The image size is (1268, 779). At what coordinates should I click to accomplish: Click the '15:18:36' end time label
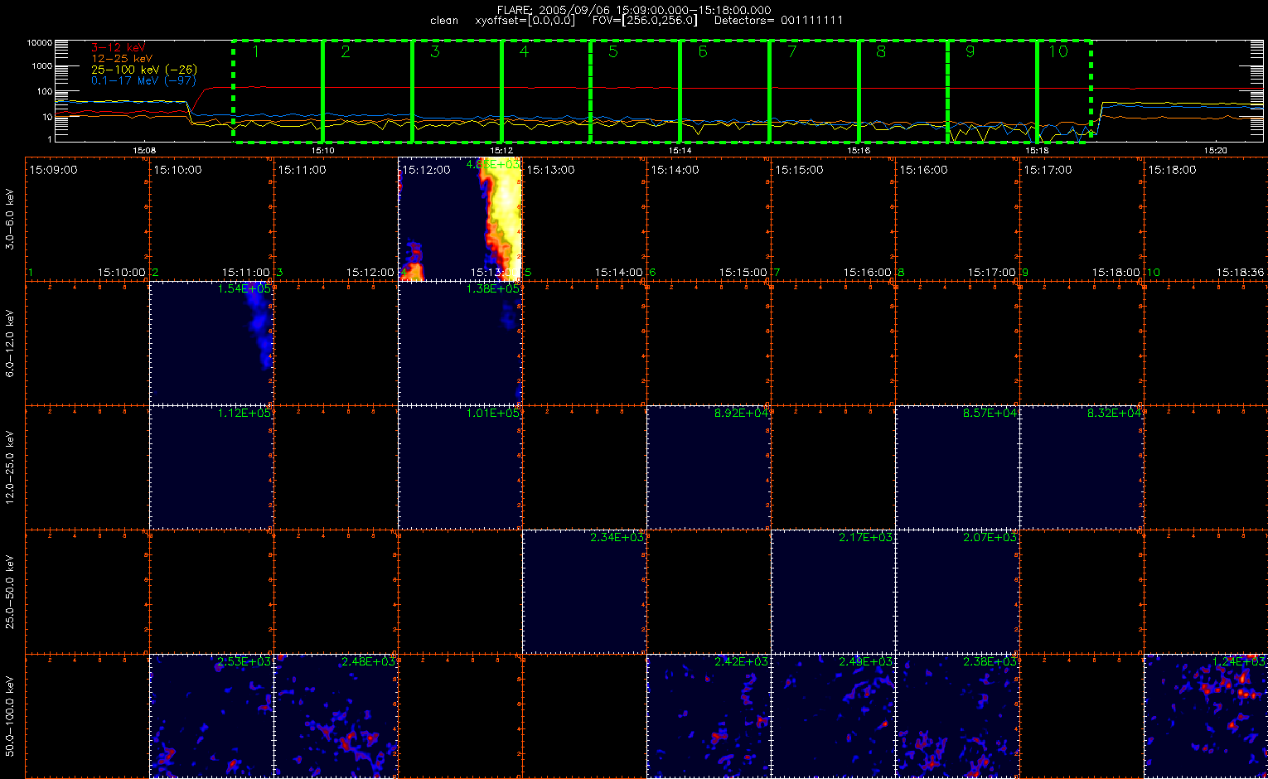click(1241, 272)
